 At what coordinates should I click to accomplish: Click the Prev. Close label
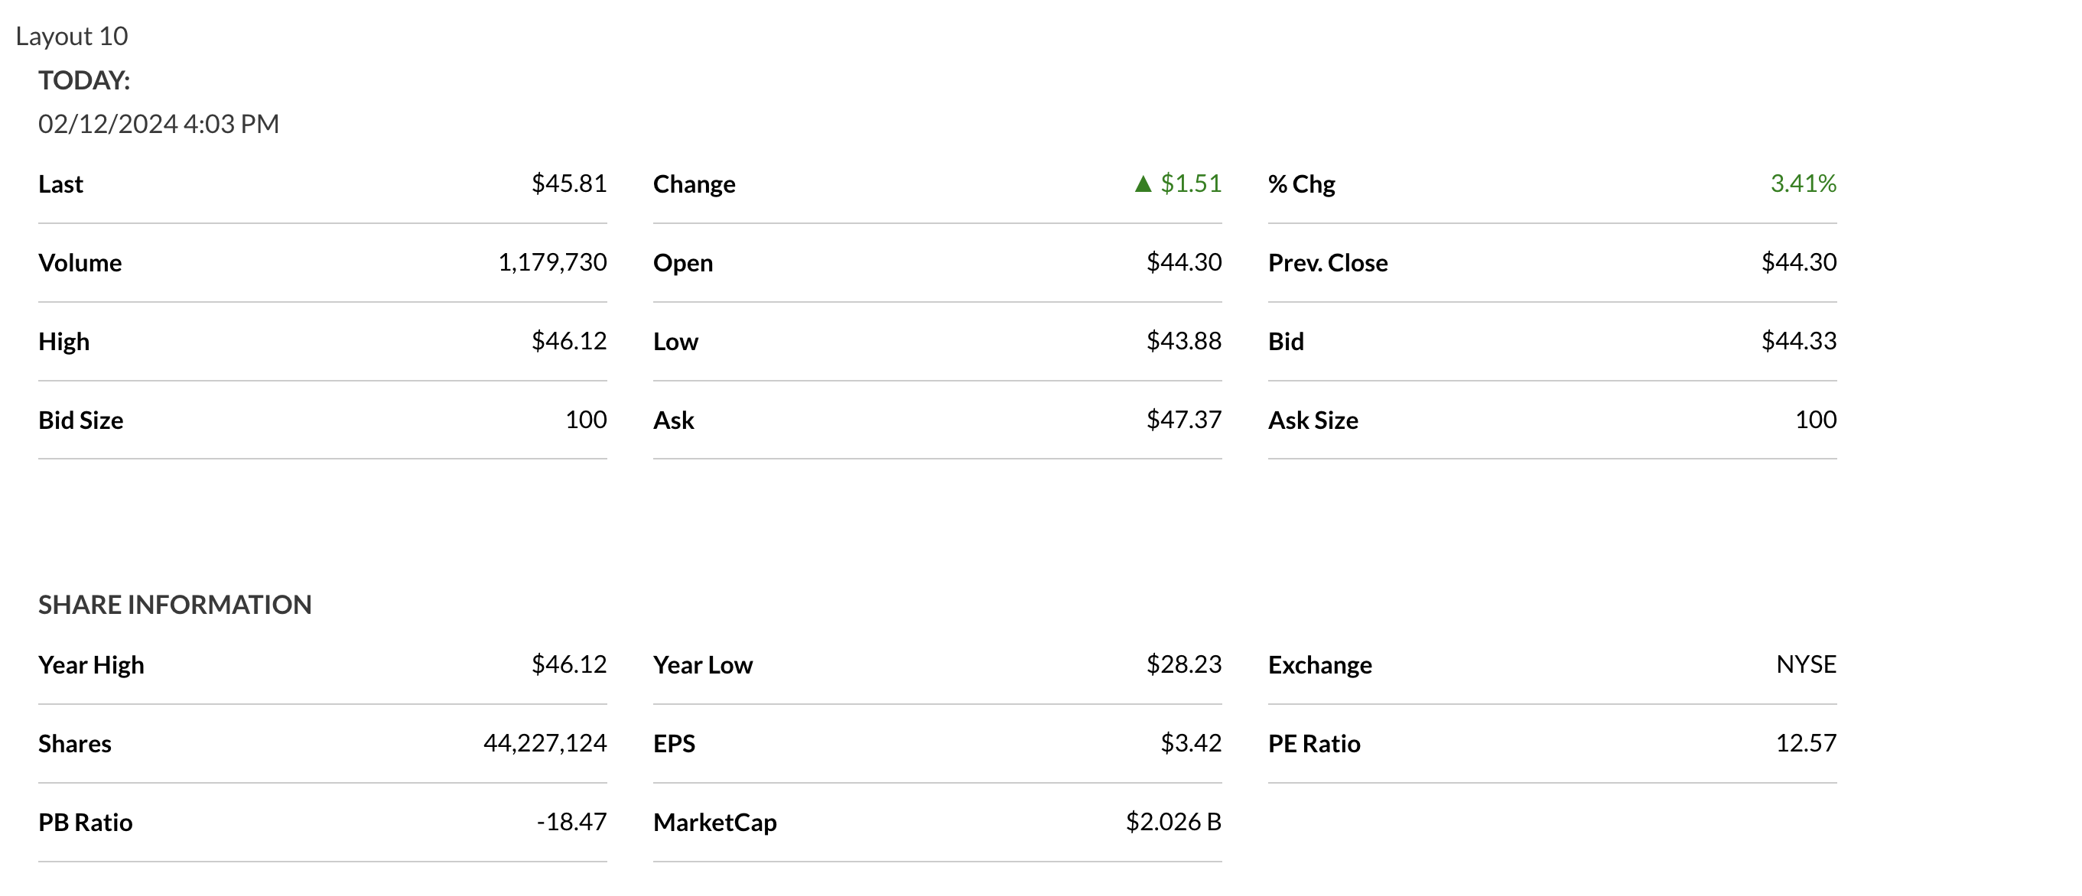[1327, 262]
